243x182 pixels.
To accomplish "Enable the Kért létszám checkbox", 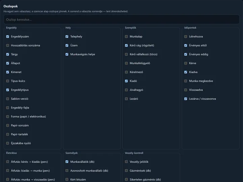I will click(x=67, y=180).
